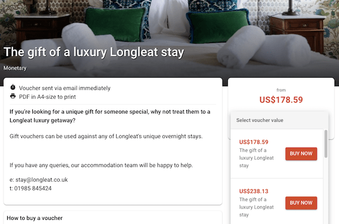Click second voucher's luxury Longleat stay description
The height and width of the screenshot is (224, 339).
pyautogui.click(x=256, y=207)
